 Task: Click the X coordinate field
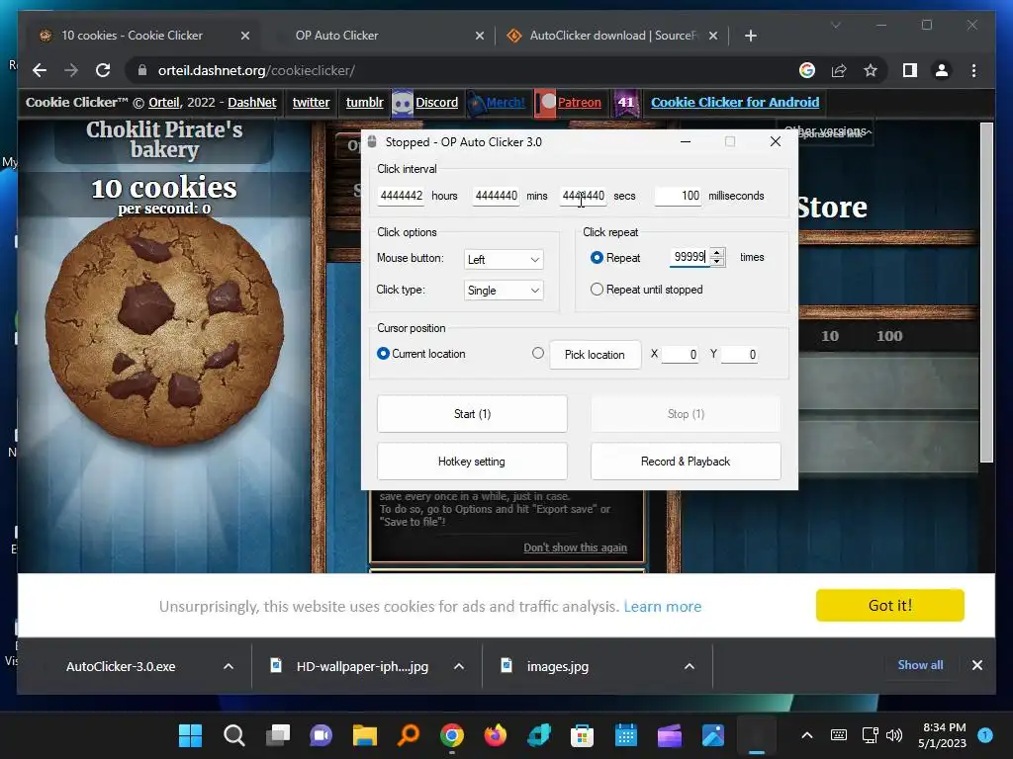click(x=681, y=355)
